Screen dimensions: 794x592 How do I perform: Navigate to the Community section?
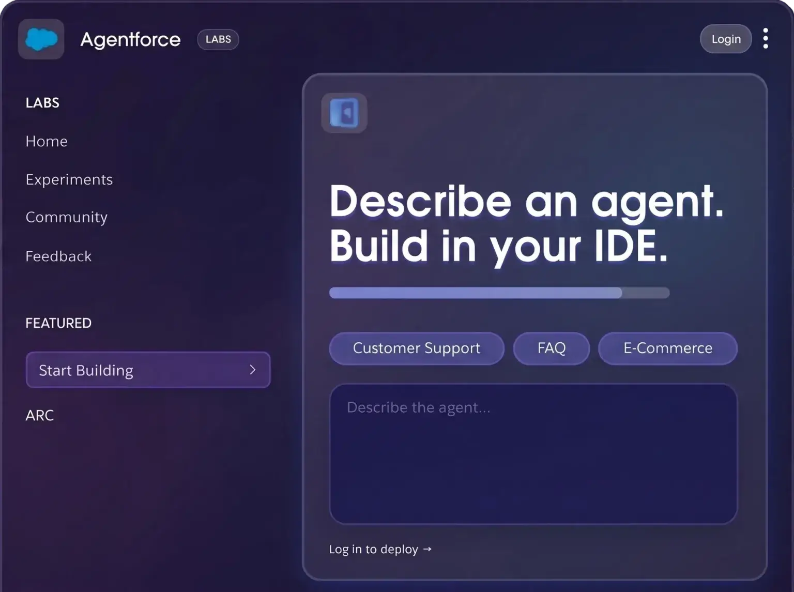click(67, 217)
